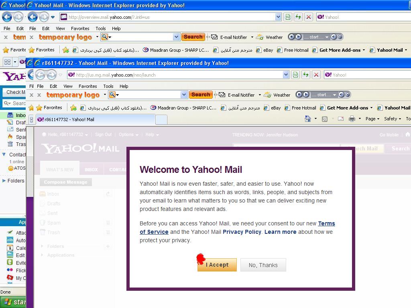Click the Stop icon in the front window
This screenshot has height=308, width=411.
(x=316, y=75)
